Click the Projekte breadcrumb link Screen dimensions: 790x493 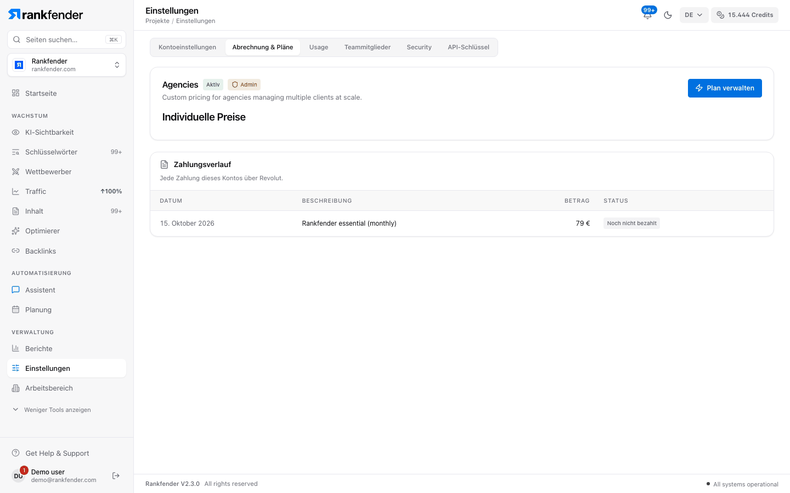point(157,21)
